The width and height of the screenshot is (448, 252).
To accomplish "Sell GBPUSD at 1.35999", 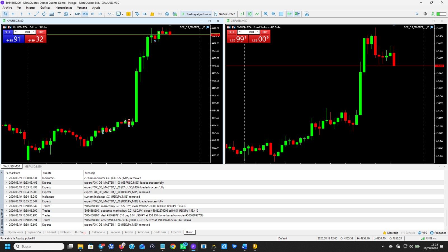I will tap(237, 39).
